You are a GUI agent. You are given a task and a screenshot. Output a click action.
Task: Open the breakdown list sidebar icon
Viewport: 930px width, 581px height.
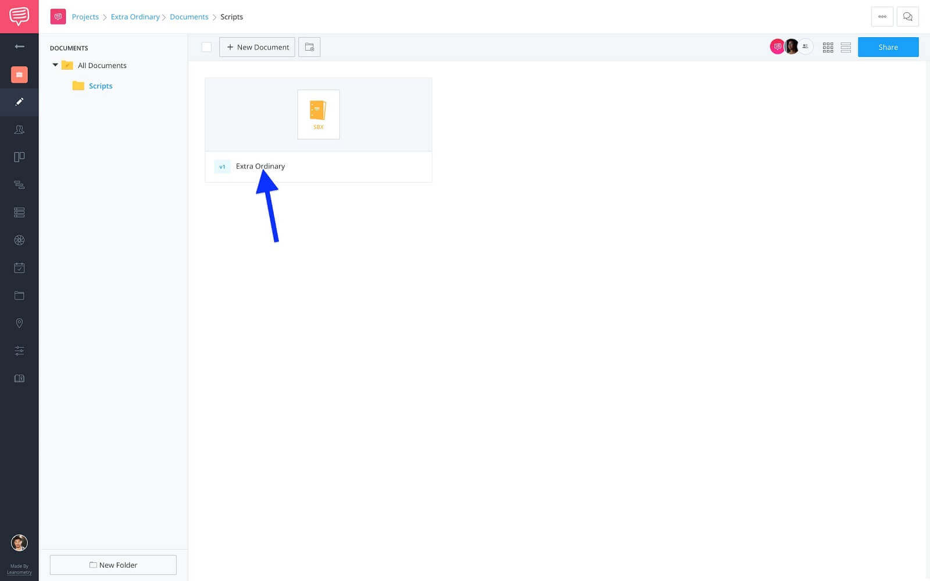[x=19, y=185]
